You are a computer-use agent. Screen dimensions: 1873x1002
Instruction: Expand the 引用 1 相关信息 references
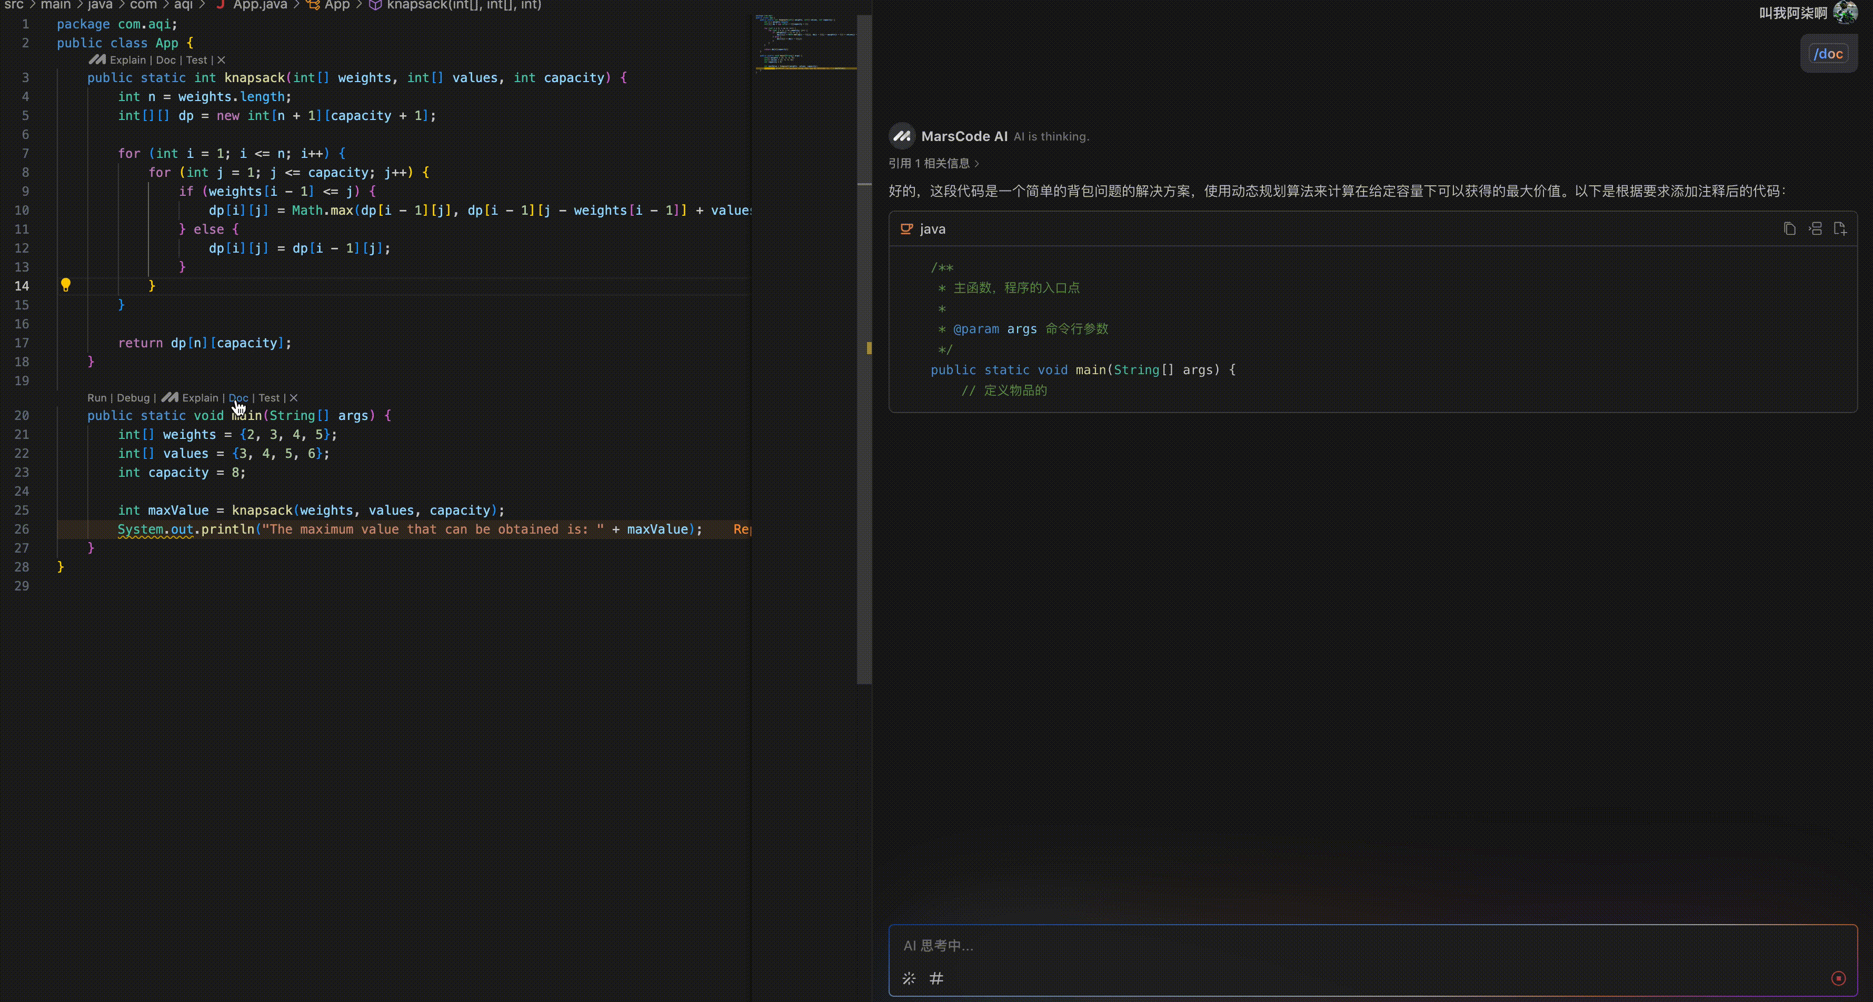click(933, 164)
